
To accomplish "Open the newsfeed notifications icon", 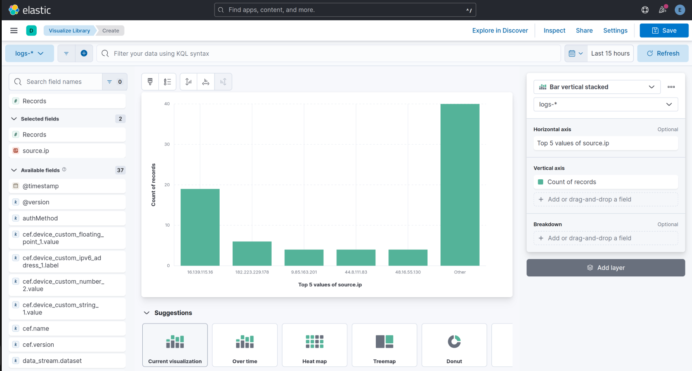I will click(662, 10).
